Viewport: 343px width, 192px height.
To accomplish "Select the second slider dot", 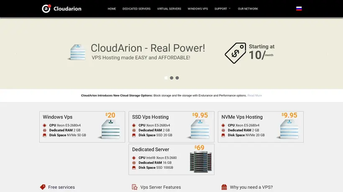I will coord(171,78).
